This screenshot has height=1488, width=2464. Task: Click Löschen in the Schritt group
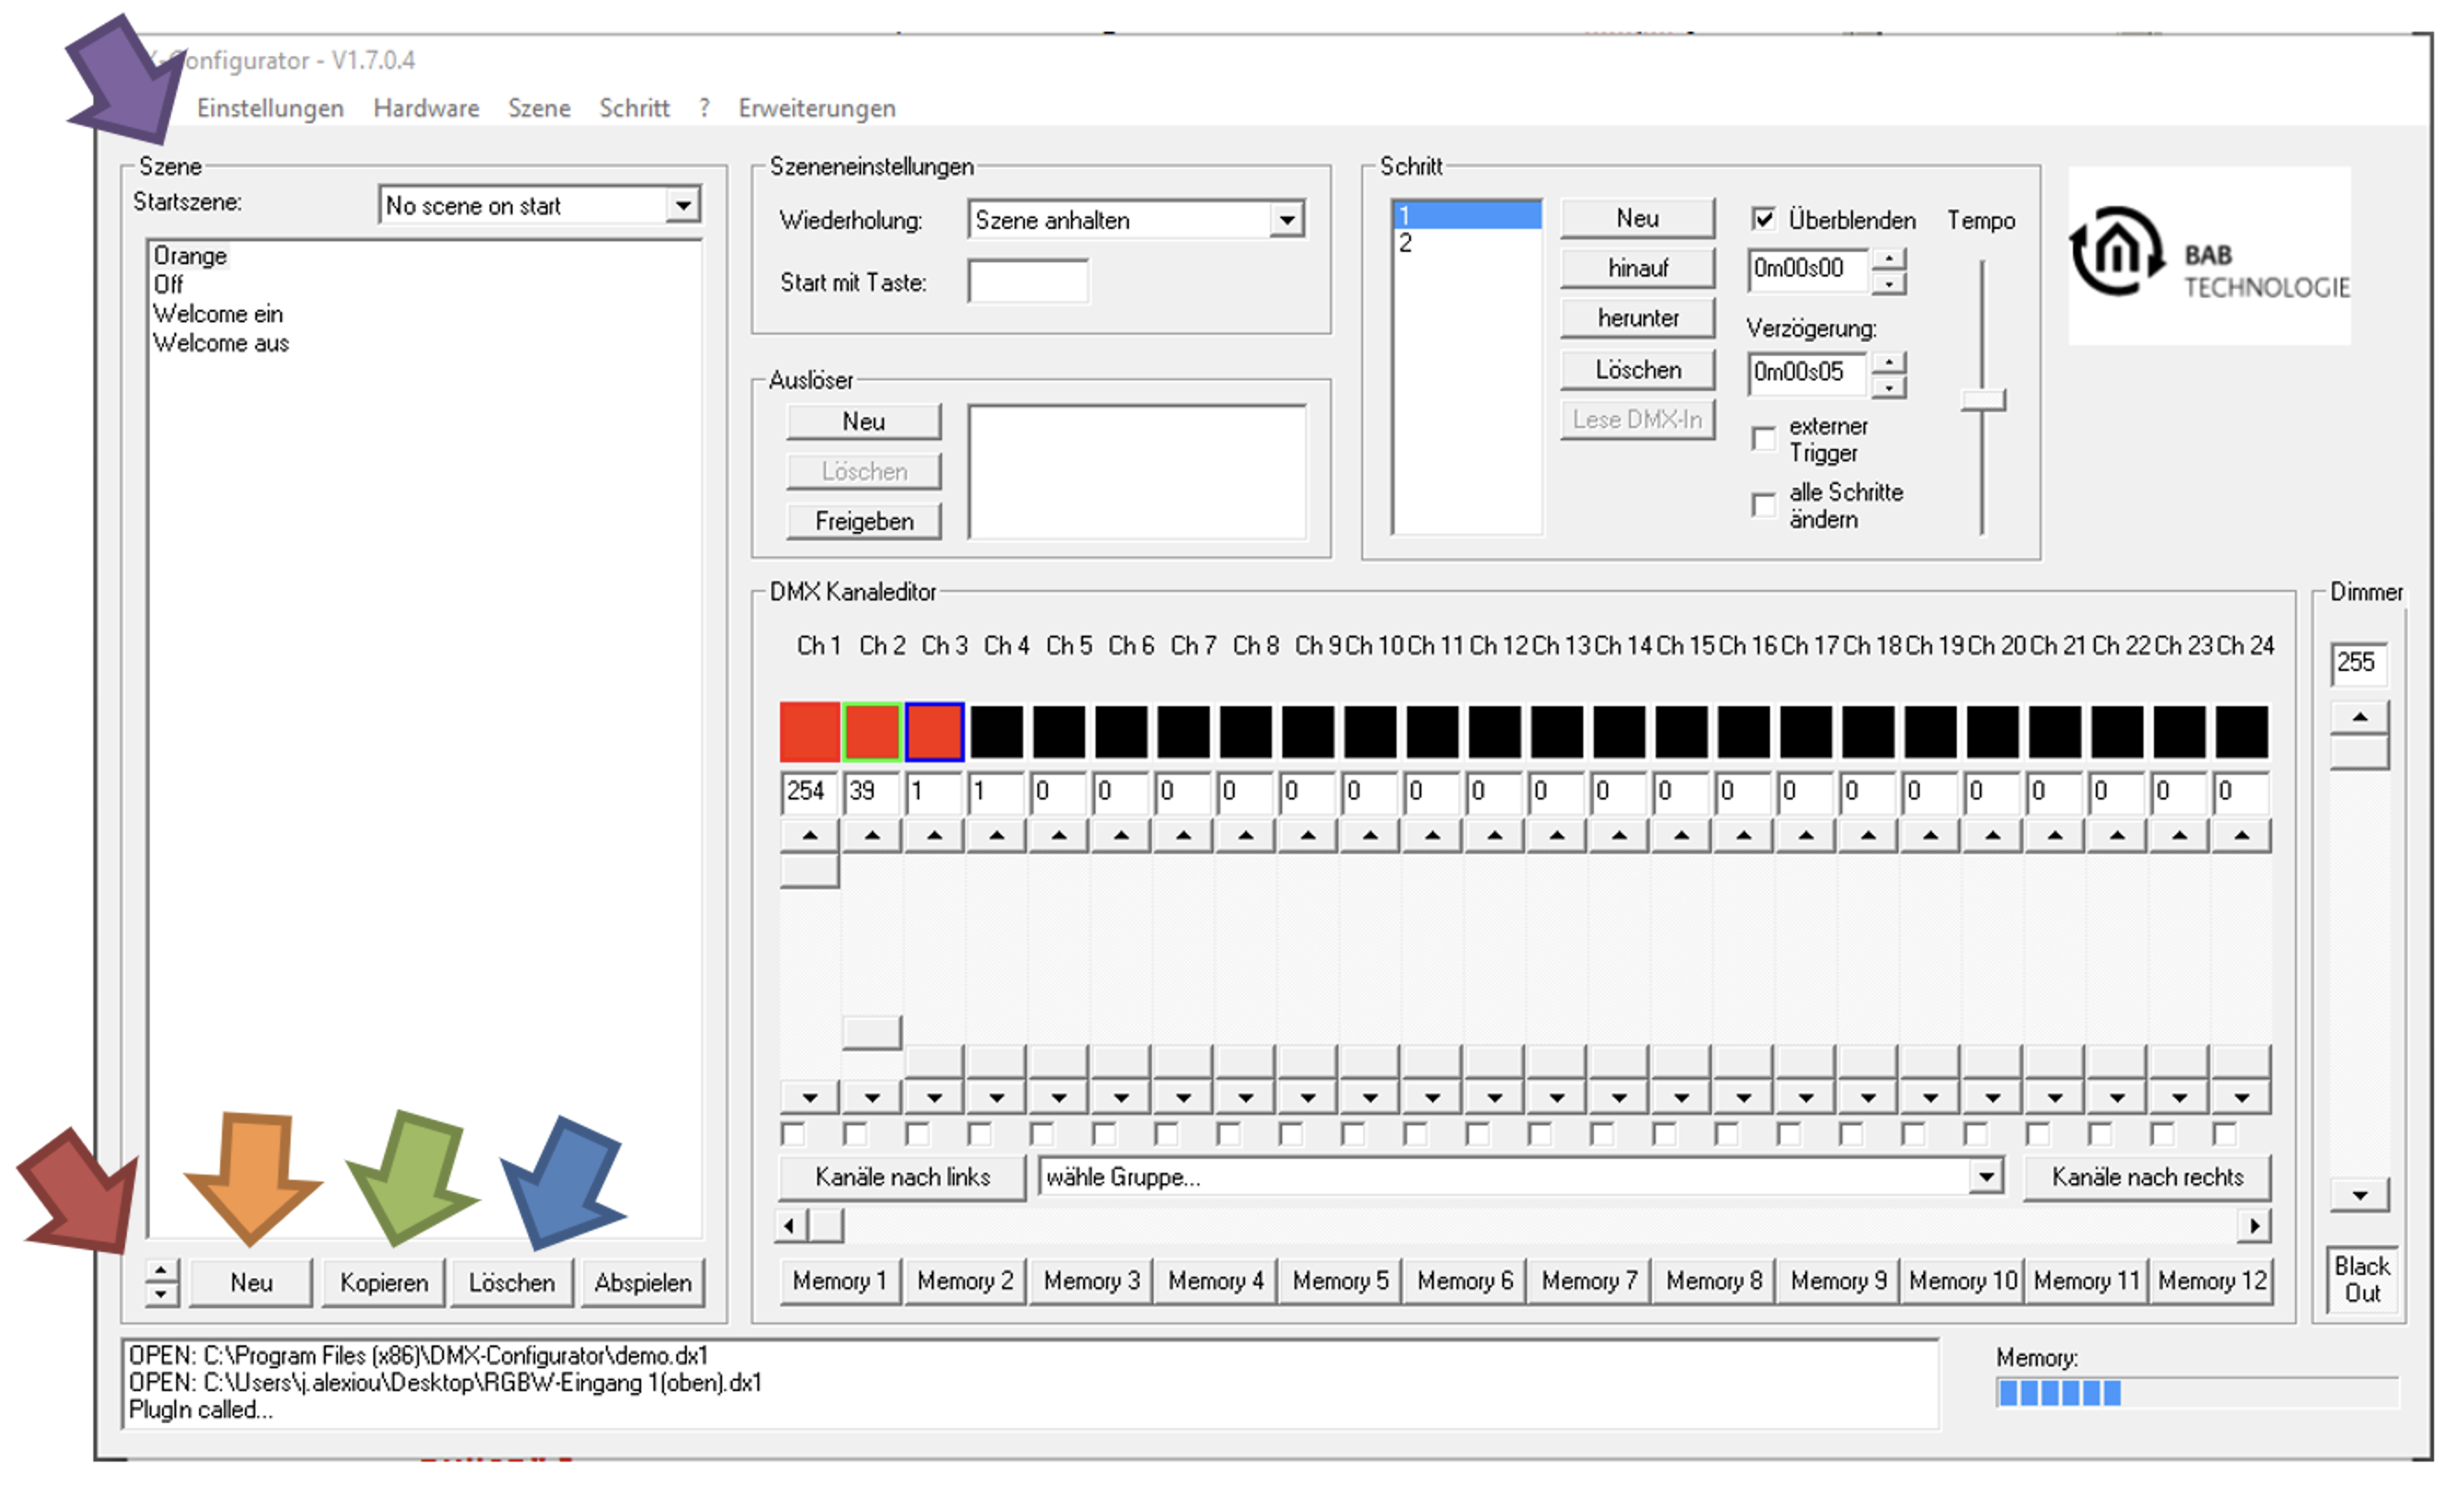click(1637, 370)
